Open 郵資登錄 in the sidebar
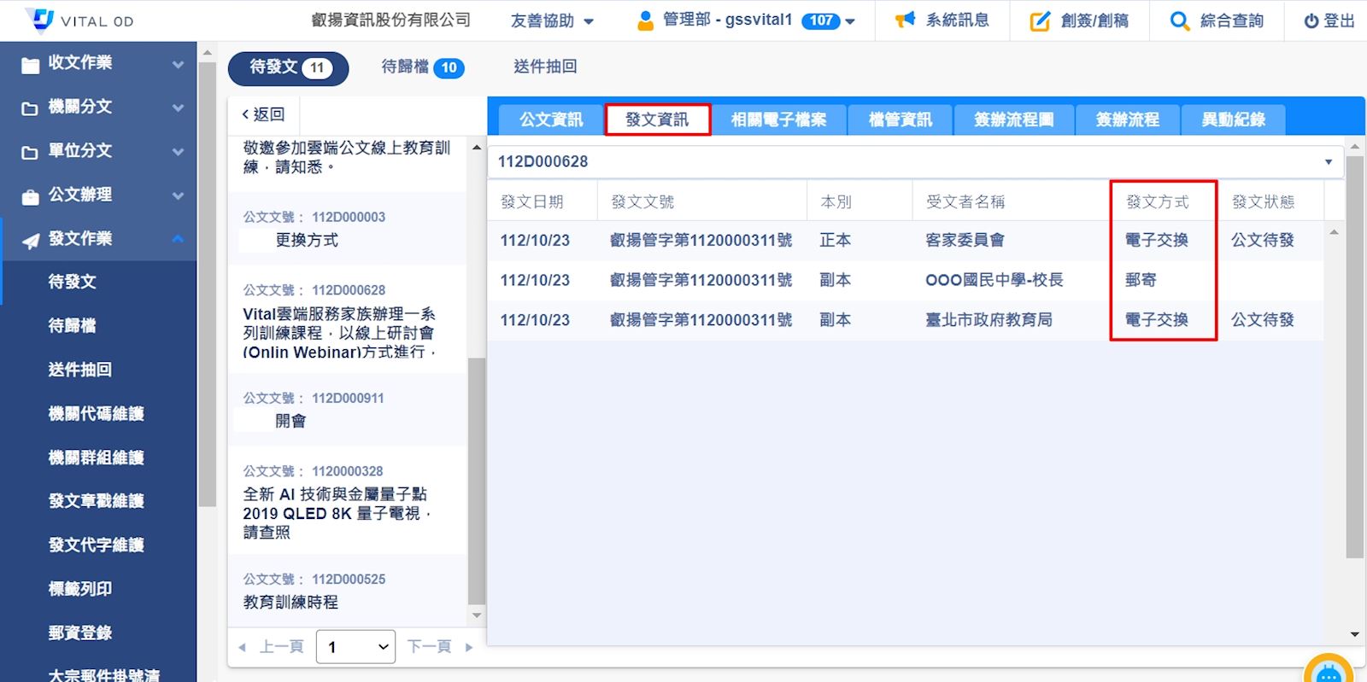 click(80, 632)
